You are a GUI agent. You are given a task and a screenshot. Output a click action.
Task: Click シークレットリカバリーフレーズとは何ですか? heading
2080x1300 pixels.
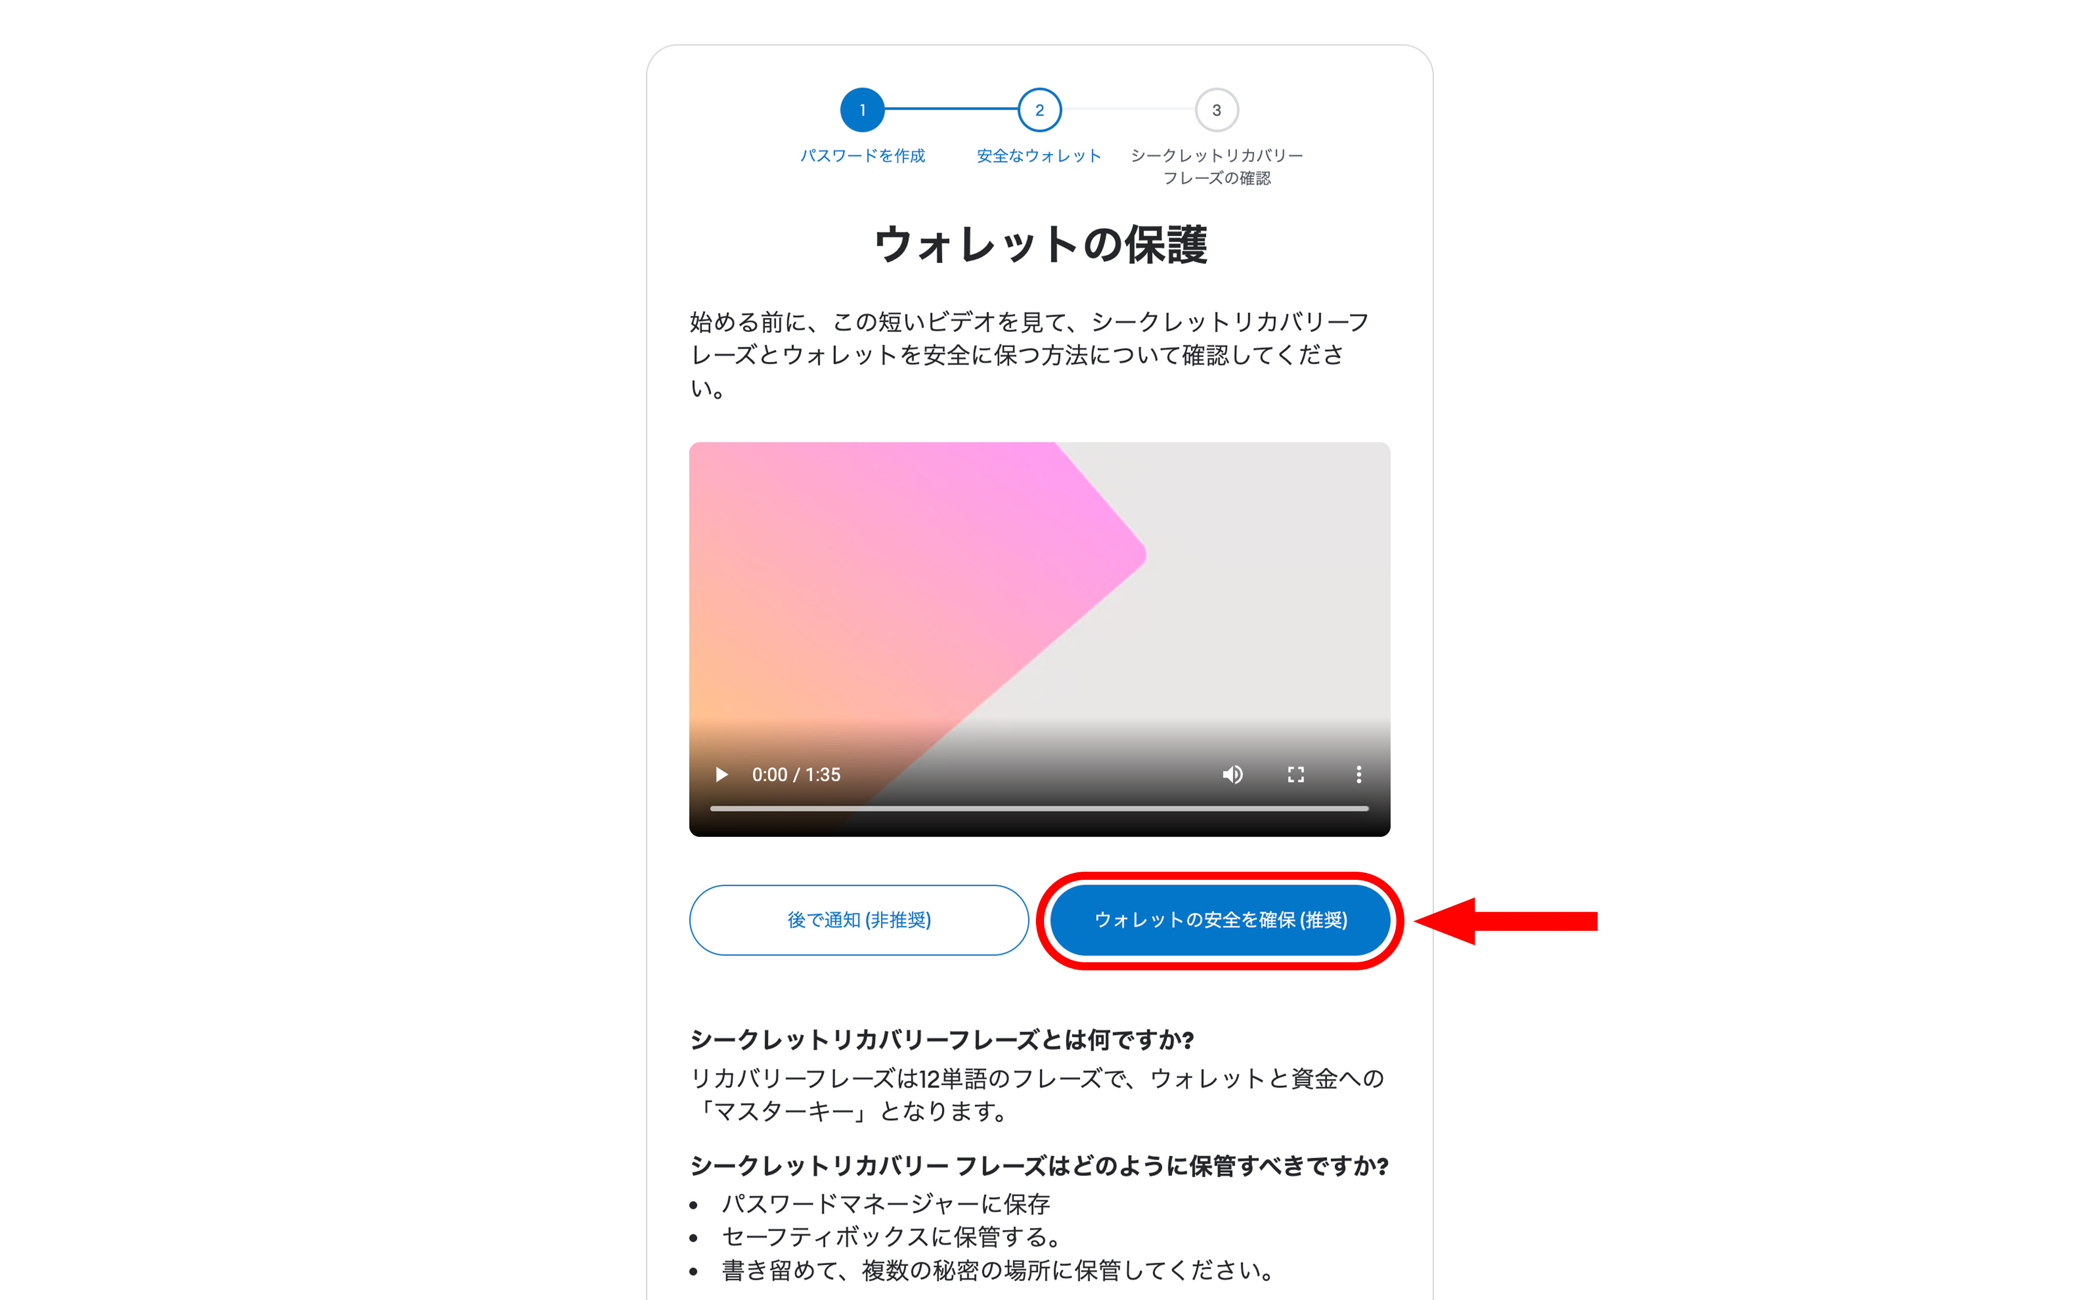point(942,1039)
